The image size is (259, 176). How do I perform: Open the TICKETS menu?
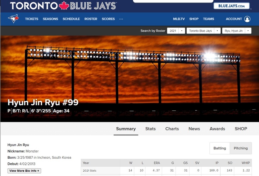(32, 19)
